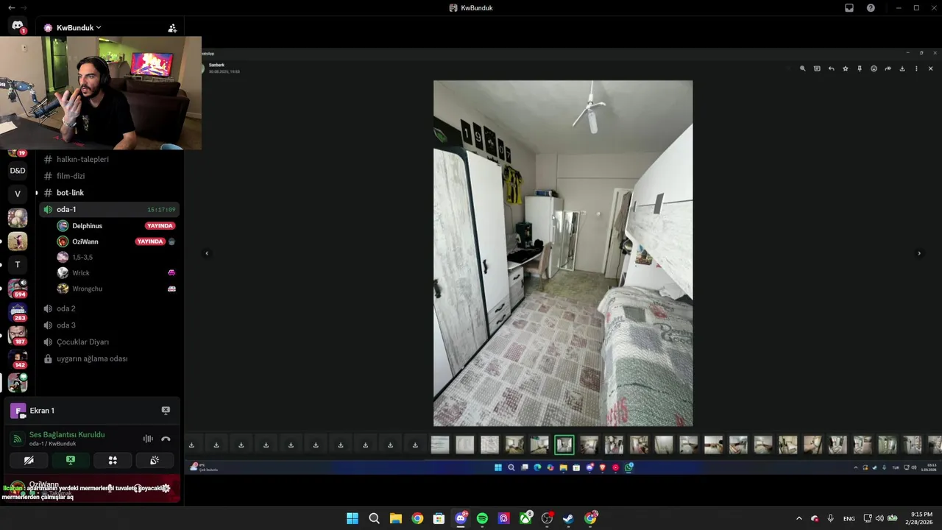Toggle noise suppression waveform icon

pos(148,439)
